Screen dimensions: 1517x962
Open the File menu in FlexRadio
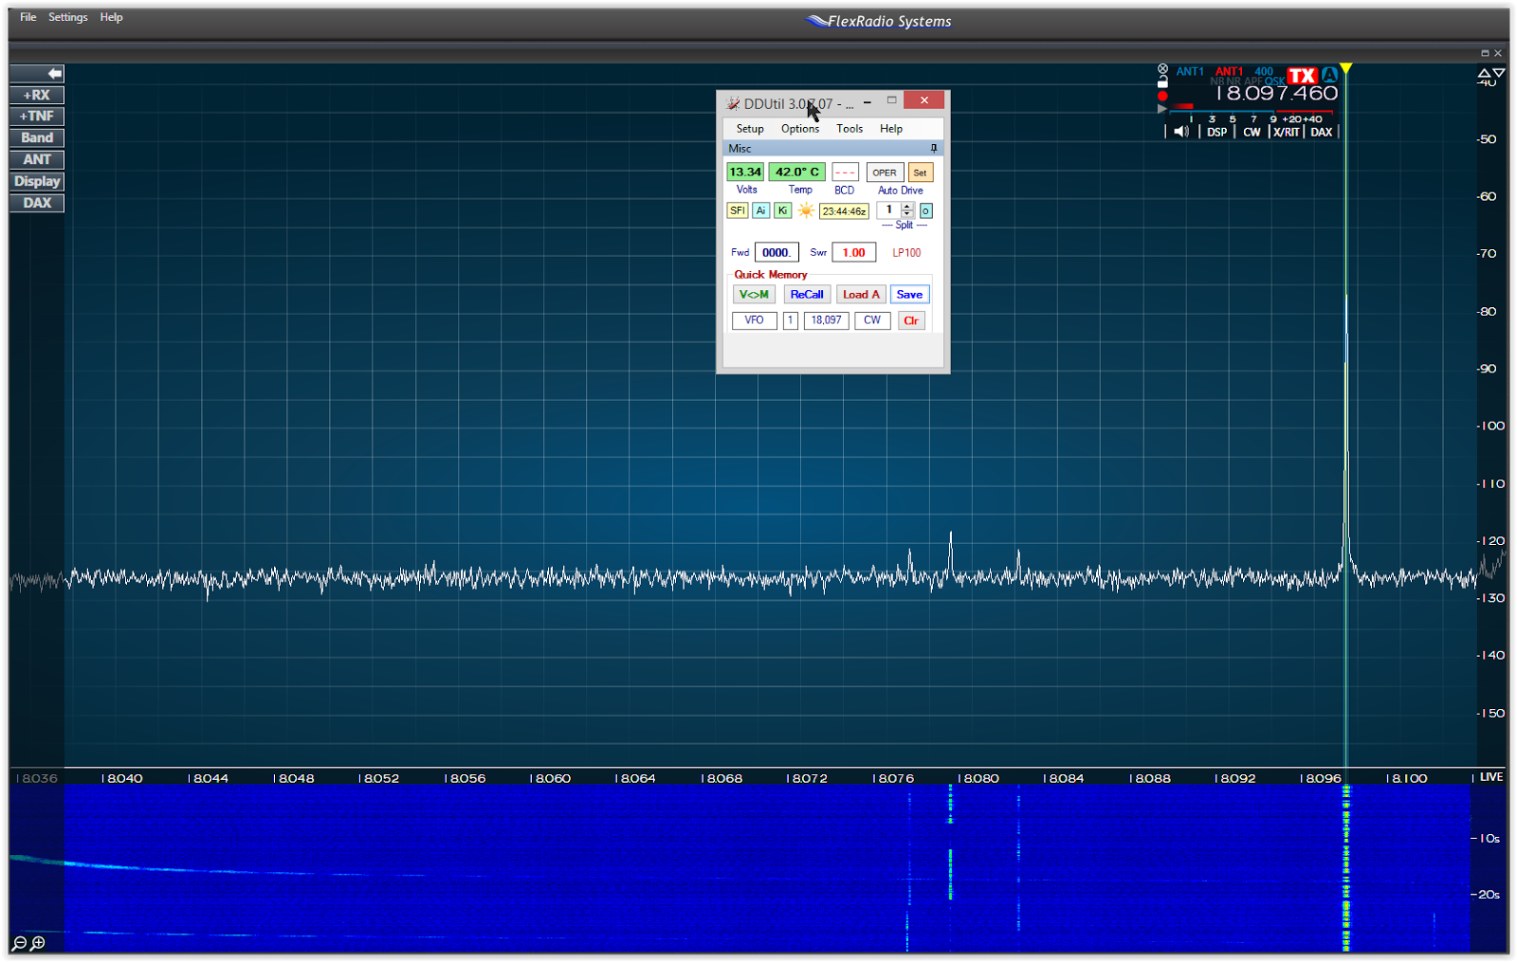click(x=28, y=17)
